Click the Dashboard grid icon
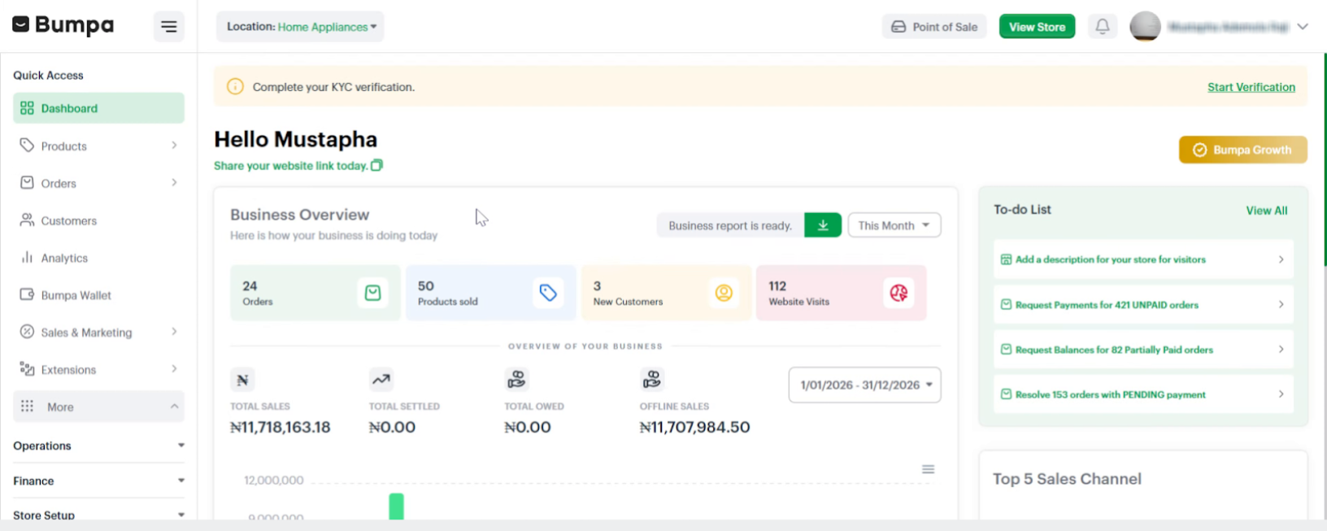The height and width of the screenshot is (531, 1327). 27,108
